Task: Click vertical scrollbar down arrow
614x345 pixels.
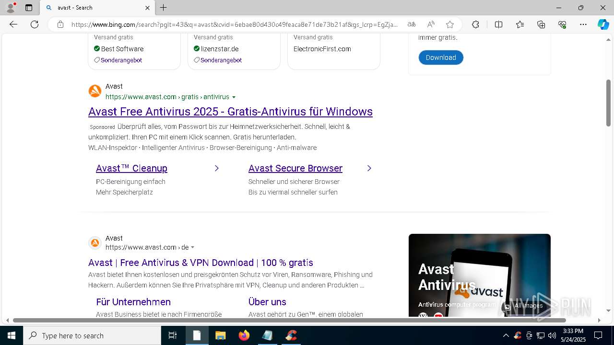Action: click(608, 310)
